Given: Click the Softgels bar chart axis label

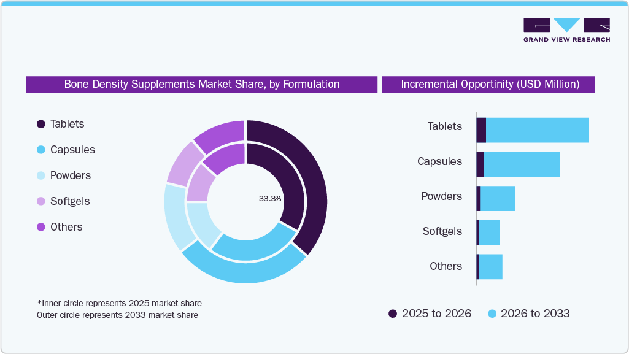Looking at the screenshot, I should (442, 231).
